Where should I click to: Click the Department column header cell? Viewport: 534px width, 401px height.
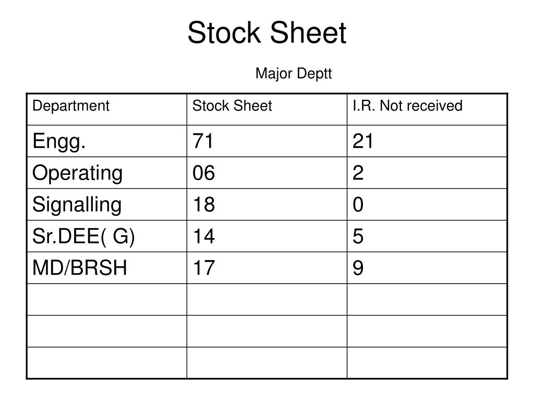click(107, 109)
